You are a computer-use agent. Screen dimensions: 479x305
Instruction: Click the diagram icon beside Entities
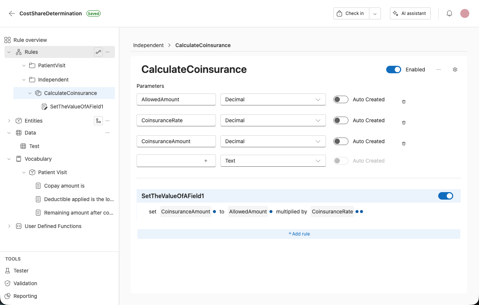point(98,120)
